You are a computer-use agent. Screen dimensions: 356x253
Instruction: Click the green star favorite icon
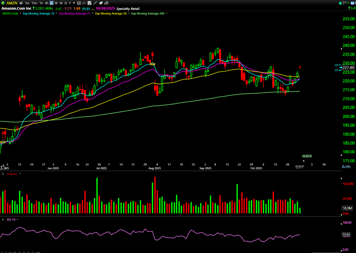(x=340, y=3)
